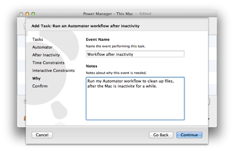This screenshot has height=151, width=234.
Task: Click the Add Task dialog title text
Action: point(85,26)
